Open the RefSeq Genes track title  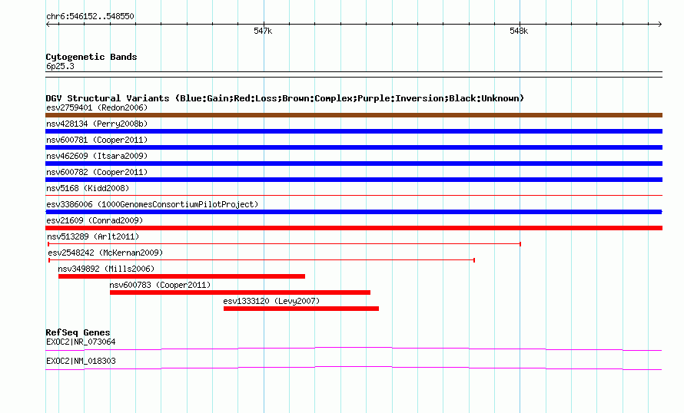[78, 332]
